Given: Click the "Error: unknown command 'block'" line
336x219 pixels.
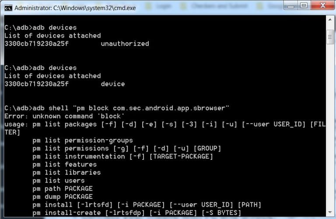Looking at the screenshot, I should click(x=64, y=116).
